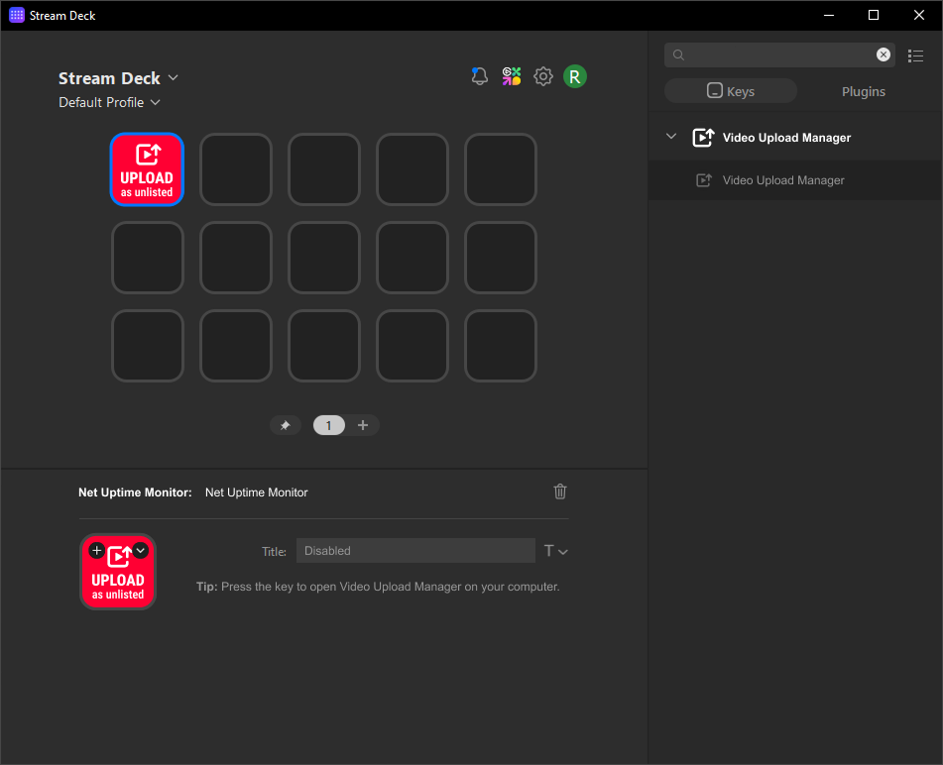Select the UPLOAD as unlisted key
This screenshot has width=943, height=765.
pos(148,169)
